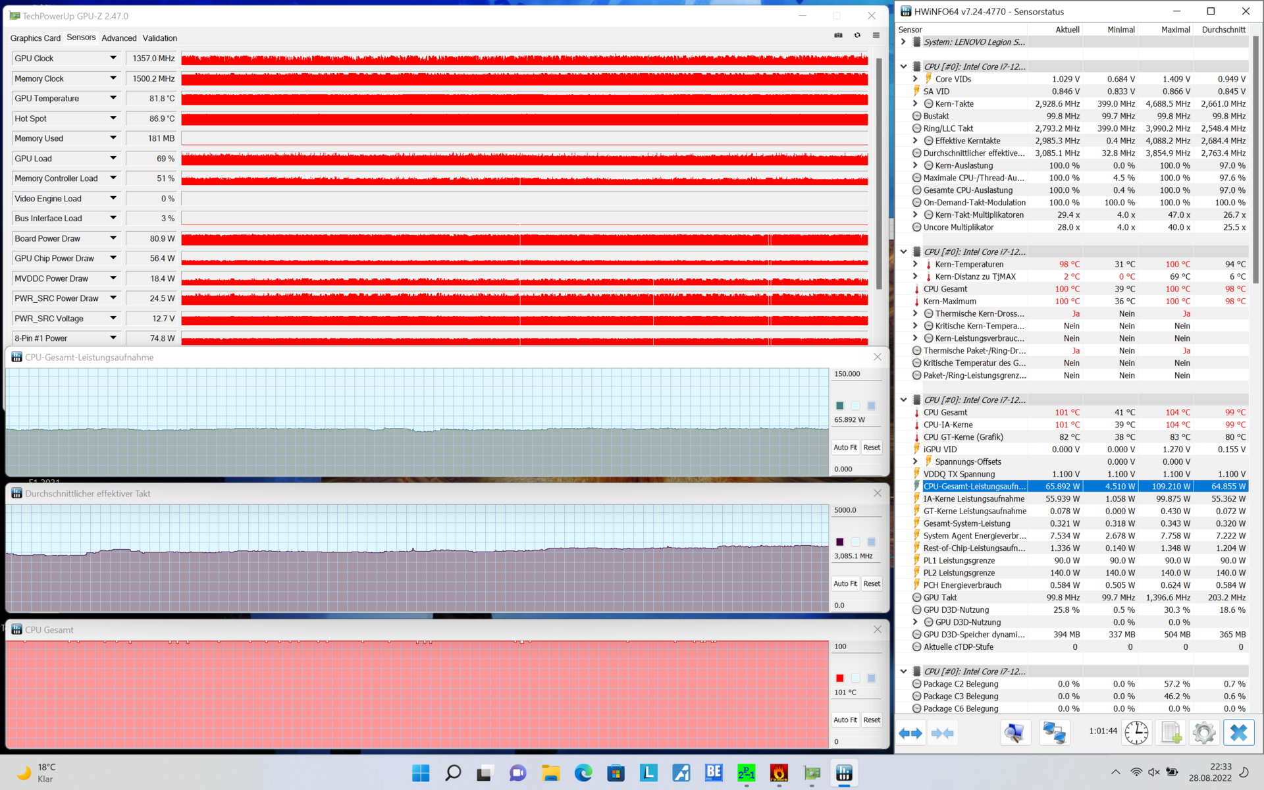Click the HWiNFO logging sheet icon
1264x790 pixels.
point(1171,733)
